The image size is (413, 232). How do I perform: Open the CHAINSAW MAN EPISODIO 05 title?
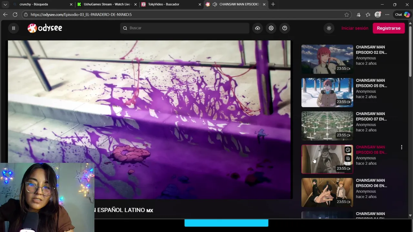coord(371,83)
